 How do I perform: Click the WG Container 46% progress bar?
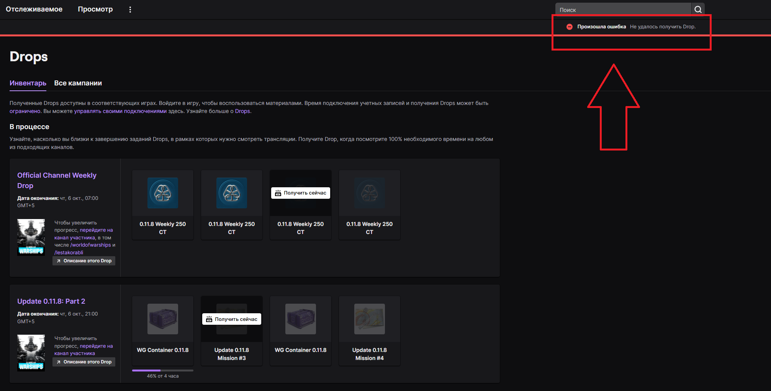[163, 370]
